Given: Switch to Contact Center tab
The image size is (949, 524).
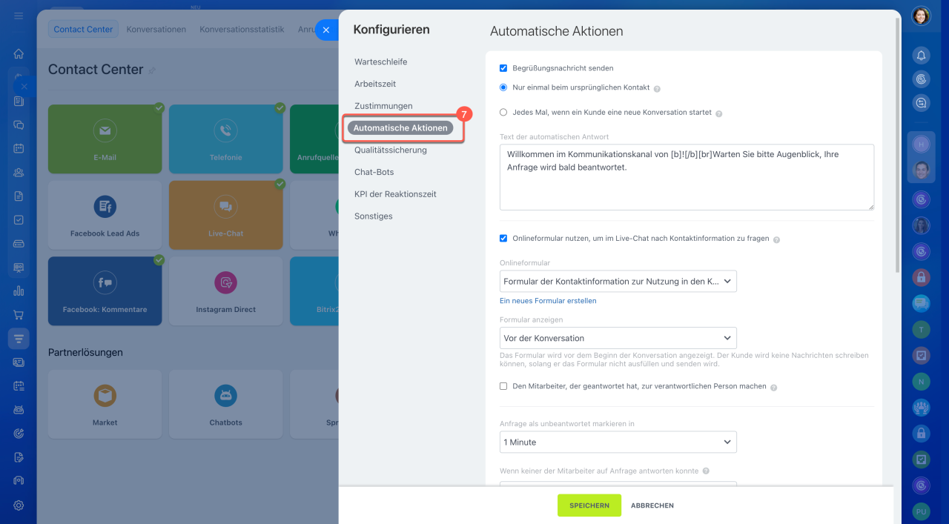Looking at the screenshot, I should pos(84,30).
